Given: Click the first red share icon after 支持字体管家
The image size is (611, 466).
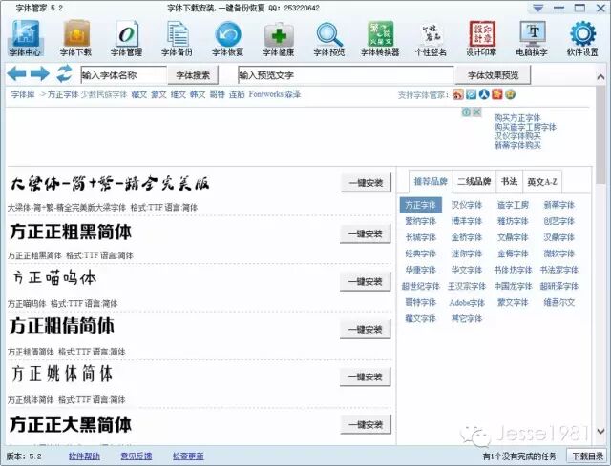Looking at the screenshot, I should [x=458, y=94].
